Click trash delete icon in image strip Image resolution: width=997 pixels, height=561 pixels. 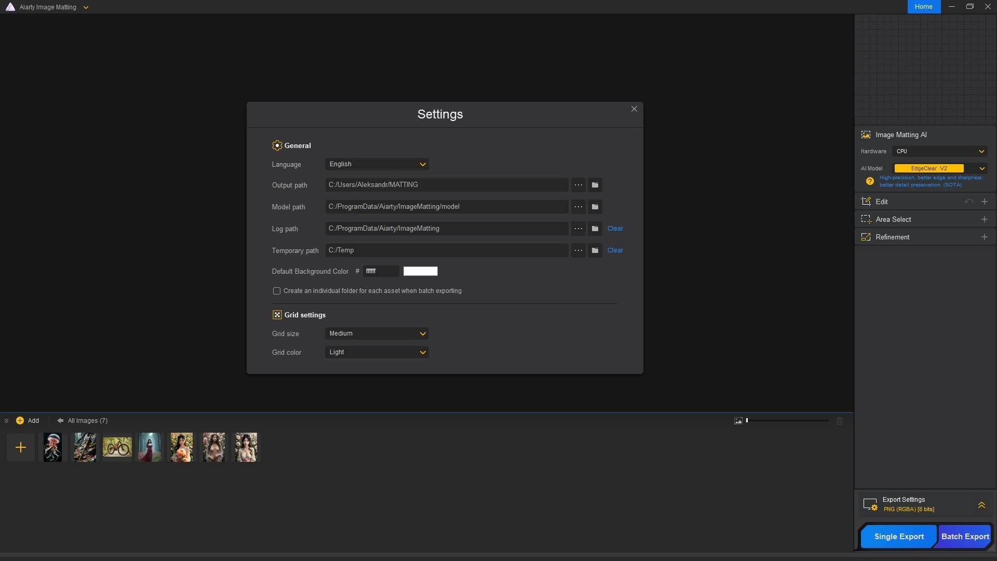click(840, 421)
